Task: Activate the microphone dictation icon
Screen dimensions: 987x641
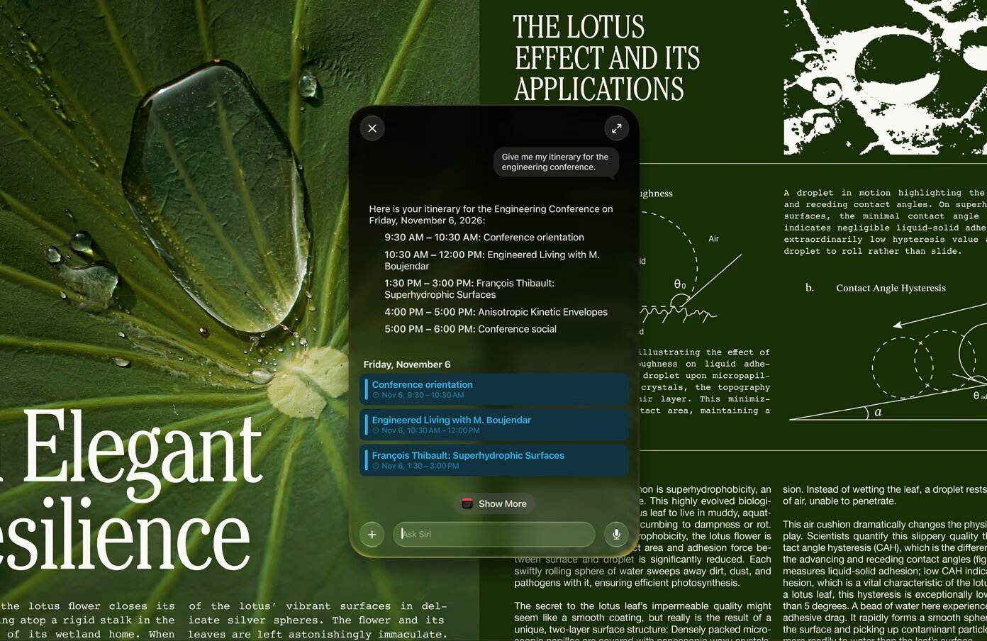Action: click(617, 535)
